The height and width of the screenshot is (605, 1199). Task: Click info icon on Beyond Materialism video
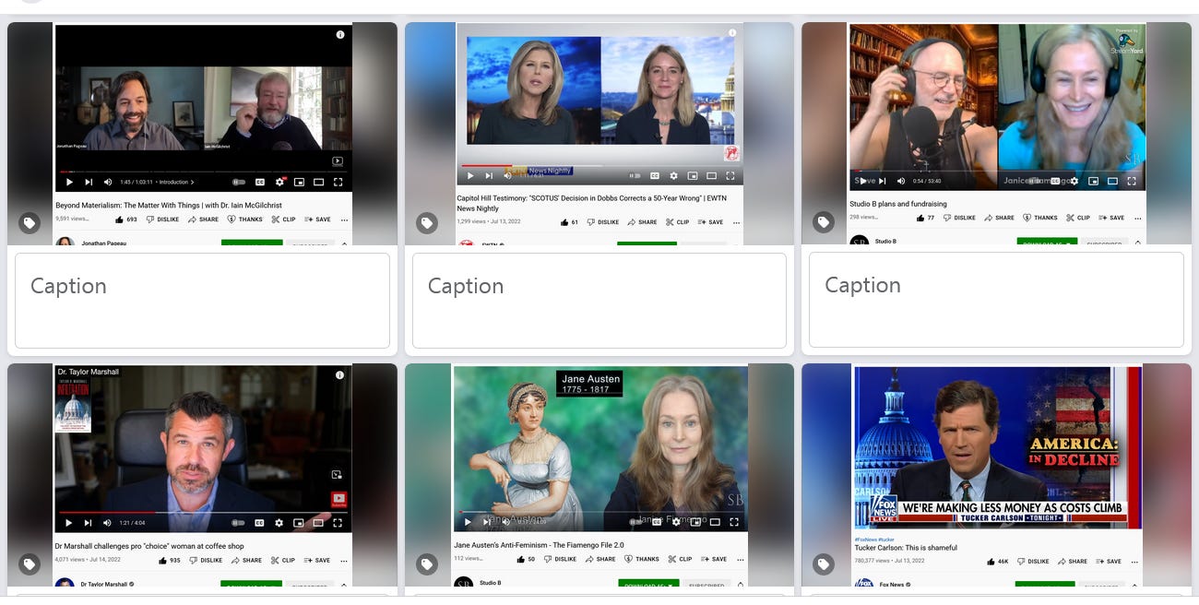coord(340,34)
